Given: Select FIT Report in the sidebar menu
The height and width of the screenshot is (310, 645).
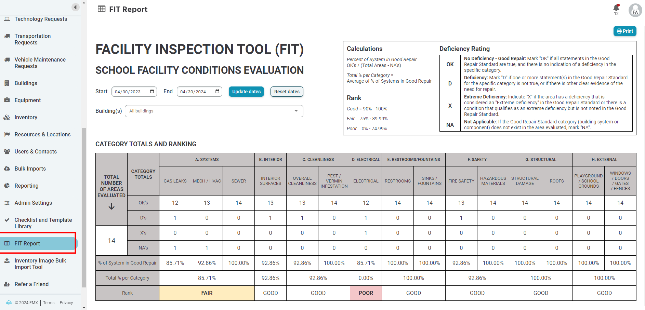Looking at the screenshot, I should click(27, 243).
